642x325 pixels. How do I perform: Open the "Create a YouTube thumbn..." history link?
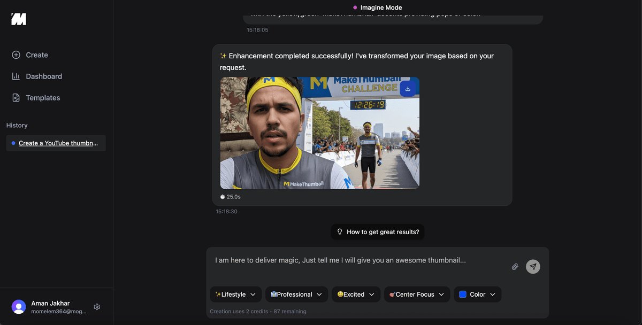click(x=58, y=143)
